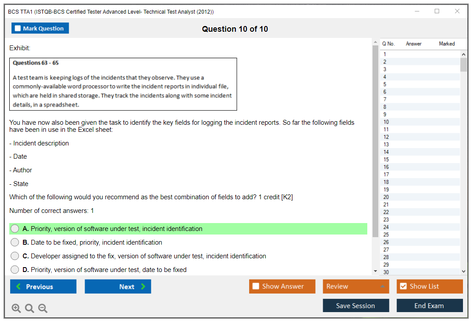Toggle the Mark Question checkbox
Viewport: 474px width, 324px height.
[x=18, y=29]
